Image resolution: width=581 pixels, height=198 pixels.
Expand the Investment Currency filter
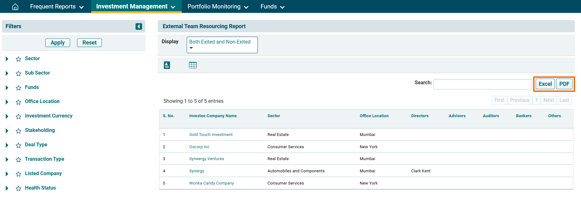[7, 116]
